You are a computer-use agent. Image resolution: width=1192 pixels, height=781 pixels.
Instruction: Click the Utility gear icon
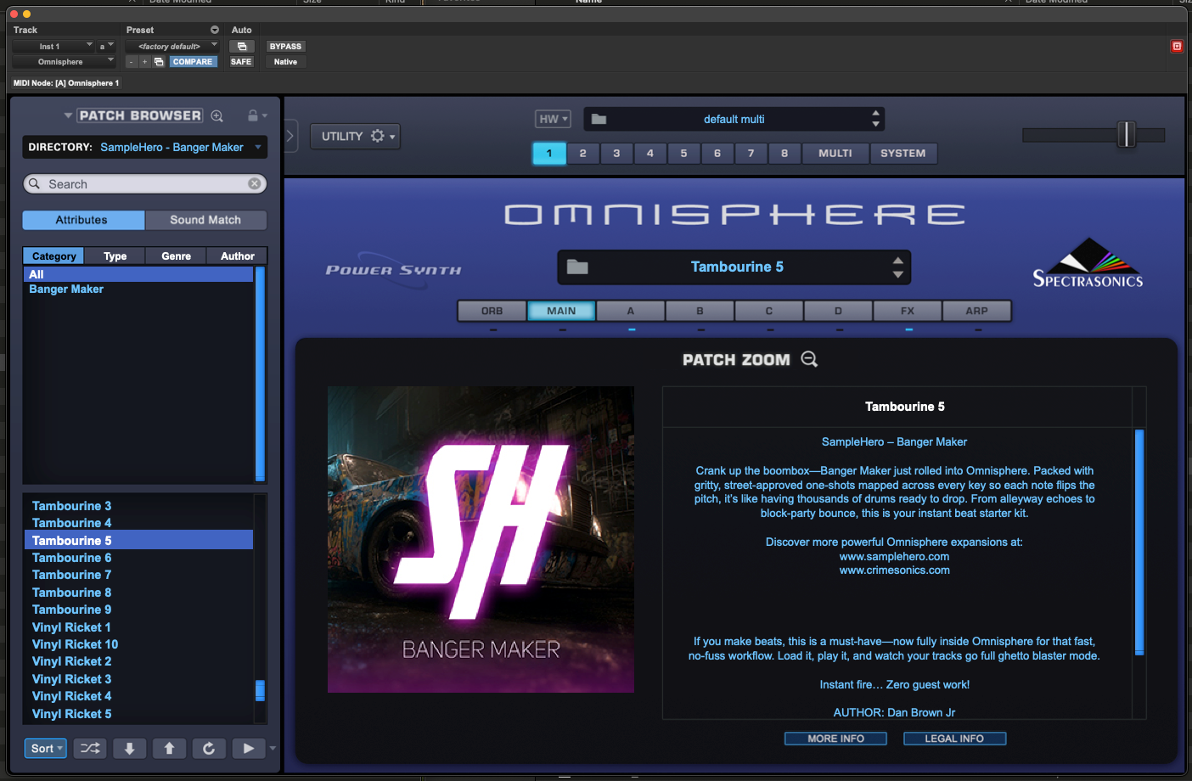click(x=378, y=136)
